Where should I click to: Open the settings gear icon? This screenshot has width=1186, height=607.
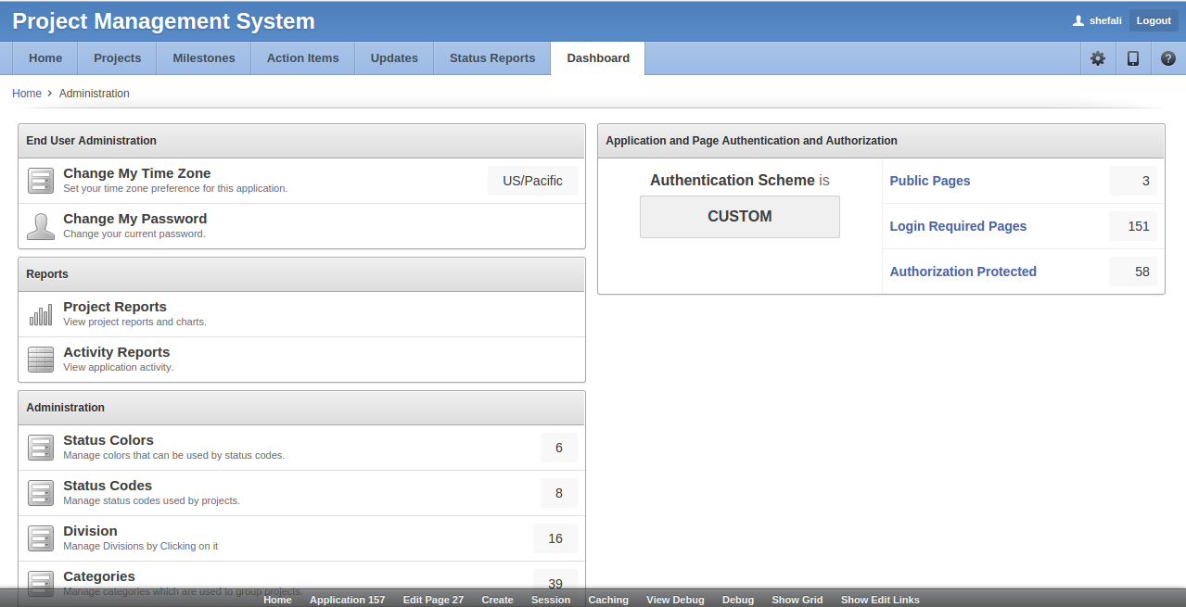click(1098, 58)
